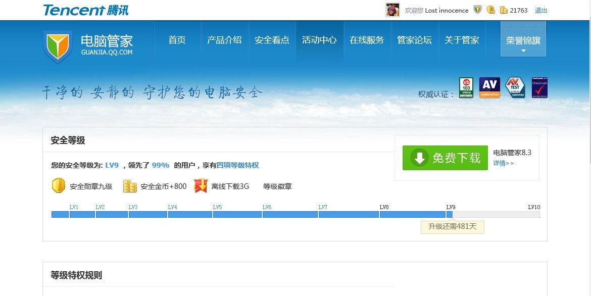591x296 pixels.
Task: Click the 安全金币+800 label
Action: point(164,186)
